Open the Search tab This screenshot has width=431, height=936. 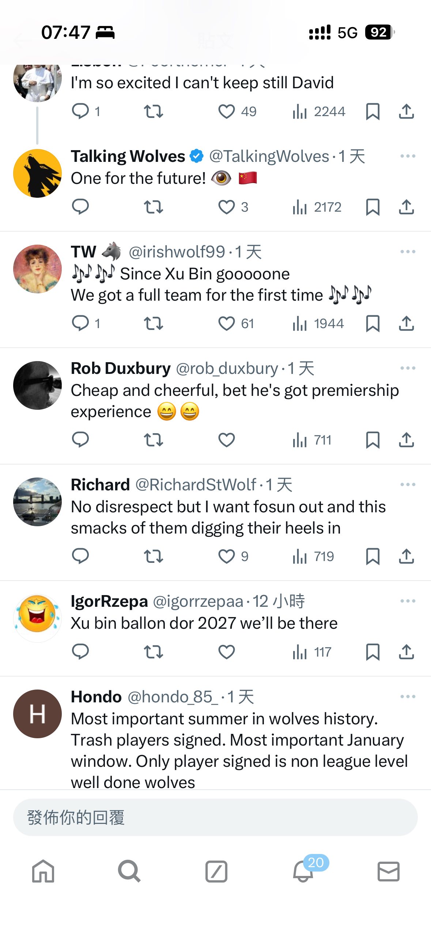coord(129,871)
